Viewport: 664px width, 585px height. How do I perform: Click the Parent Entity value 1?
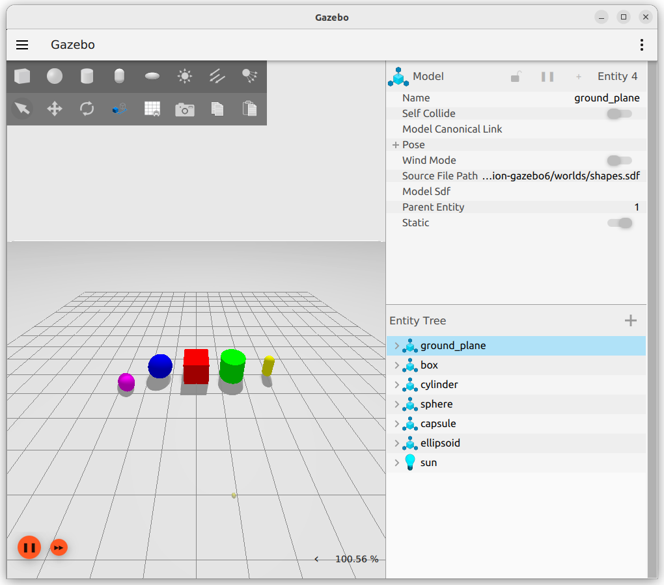tap(637, 207)
